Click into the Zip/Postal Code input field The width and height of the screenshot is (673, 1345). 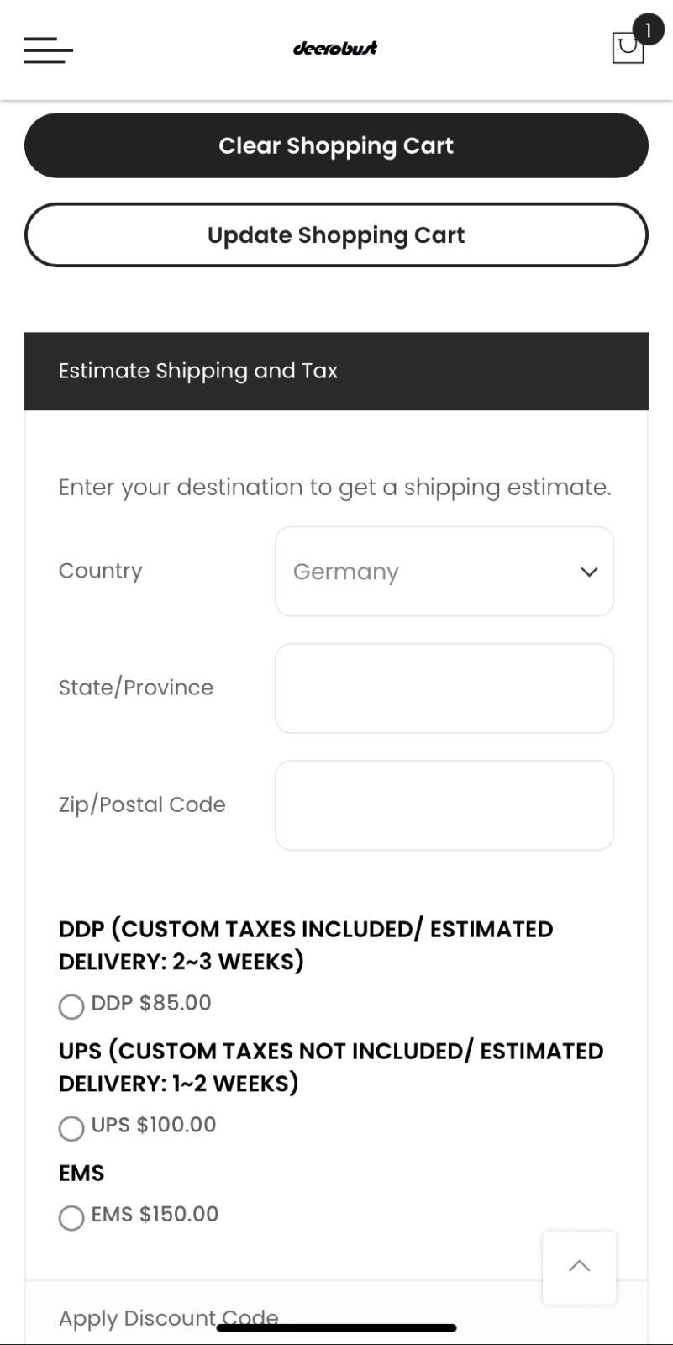444,805
